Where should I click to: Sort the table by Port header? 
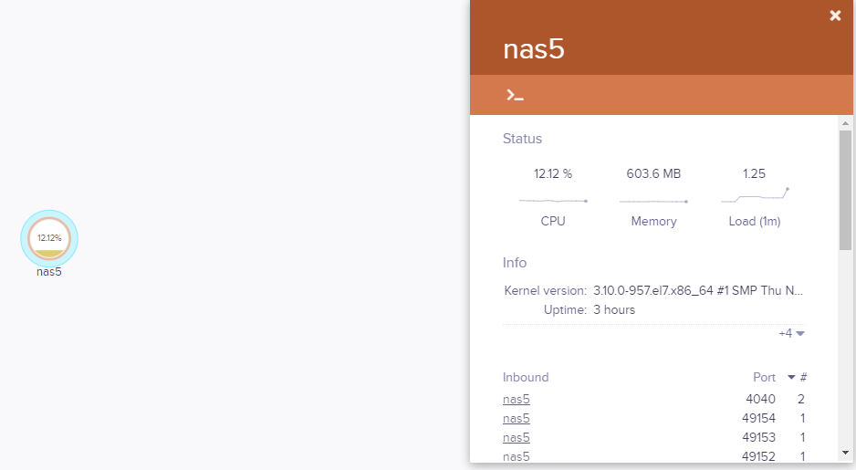[764, 377]
